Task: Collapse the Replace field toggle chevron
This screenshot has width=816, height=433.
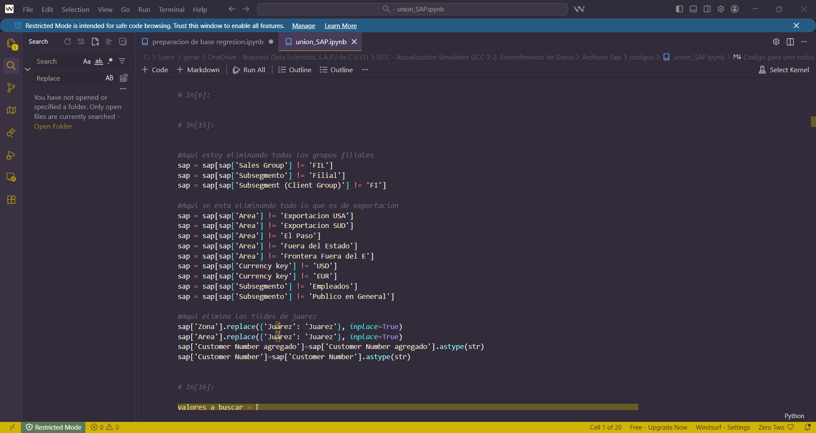Action: (28, 69)
